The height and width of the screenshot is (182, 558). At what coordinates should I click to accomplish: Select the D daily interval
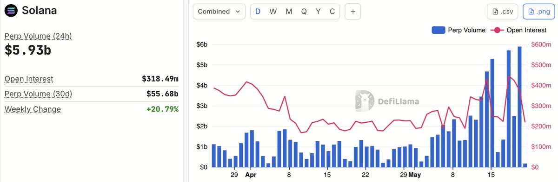pos(258,12)
